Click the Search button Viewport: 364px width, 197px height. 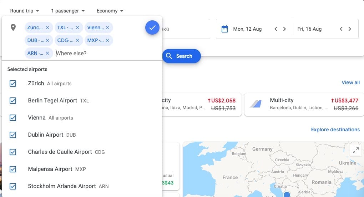click(182, 56)
